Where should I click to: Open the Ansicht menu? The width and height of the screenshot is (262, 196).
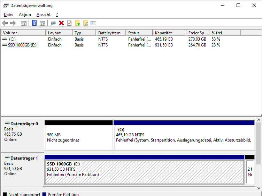(44, 15)
